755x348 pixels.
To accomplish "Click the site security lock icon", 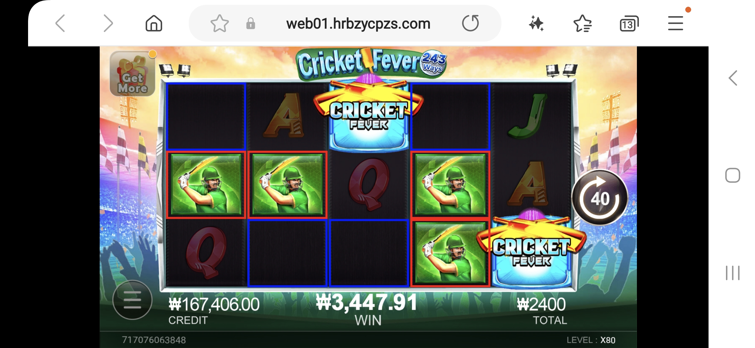I will coord(251,24).
